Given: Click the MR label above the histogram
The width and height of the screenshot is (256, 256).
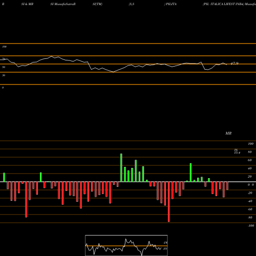Looking at the screenshot, I should click(x=228, y=133).
